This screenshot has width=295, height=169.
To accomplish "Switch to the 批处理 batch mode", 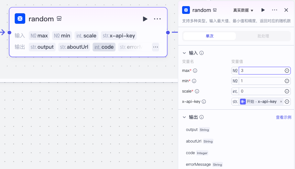I will point(263,36).
